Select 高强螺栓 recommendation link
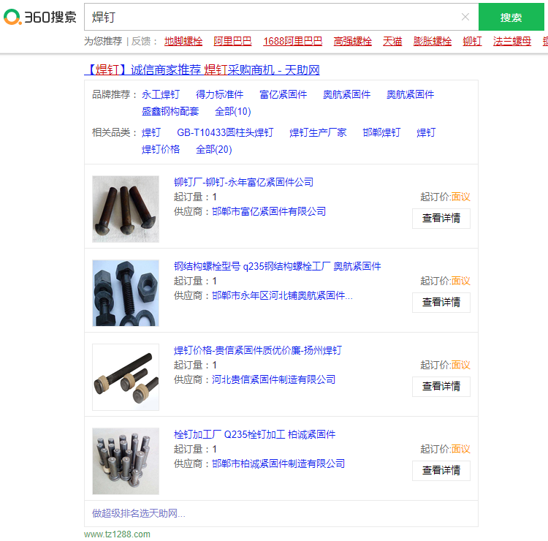548x541 pixels. (x=352, y=42)
